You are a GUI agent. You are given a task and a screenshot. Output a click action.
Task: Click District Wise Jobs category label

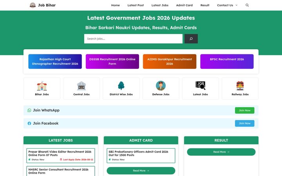121,94
